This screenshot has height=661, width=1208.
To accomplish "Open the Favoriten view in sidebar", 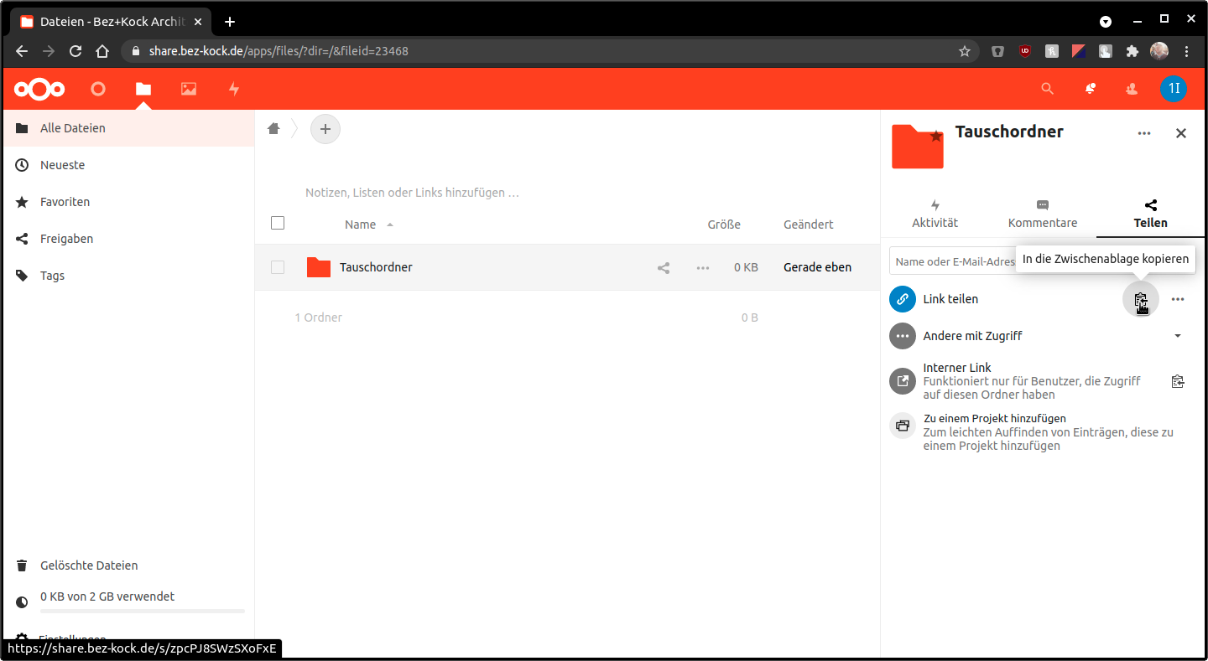I will coord(65,202).
